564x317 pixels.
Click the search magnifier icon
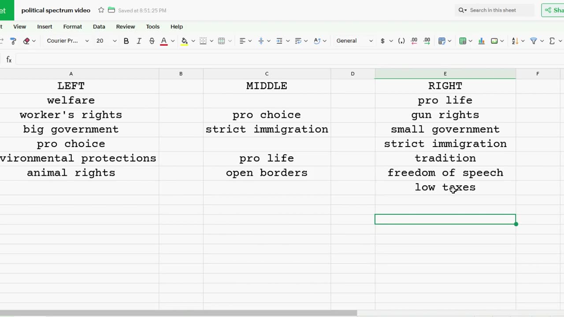(461, 10)
